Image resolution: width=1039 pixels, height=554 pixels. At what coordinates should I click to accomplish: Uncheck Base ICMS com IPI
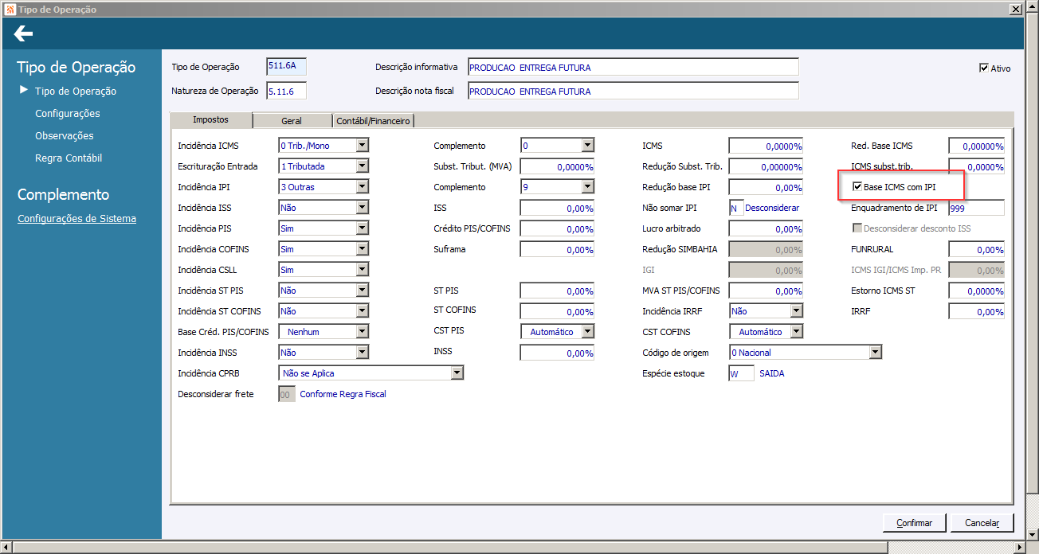857,187
